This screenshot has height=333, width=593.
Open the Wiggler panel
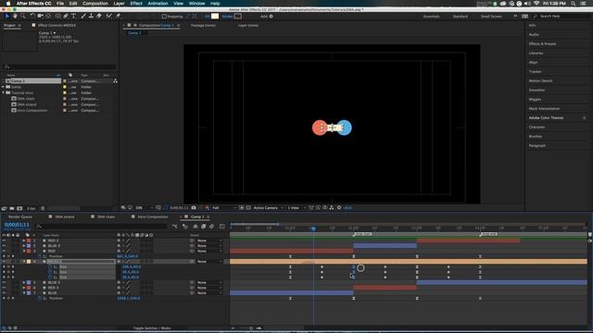point(535,99)
